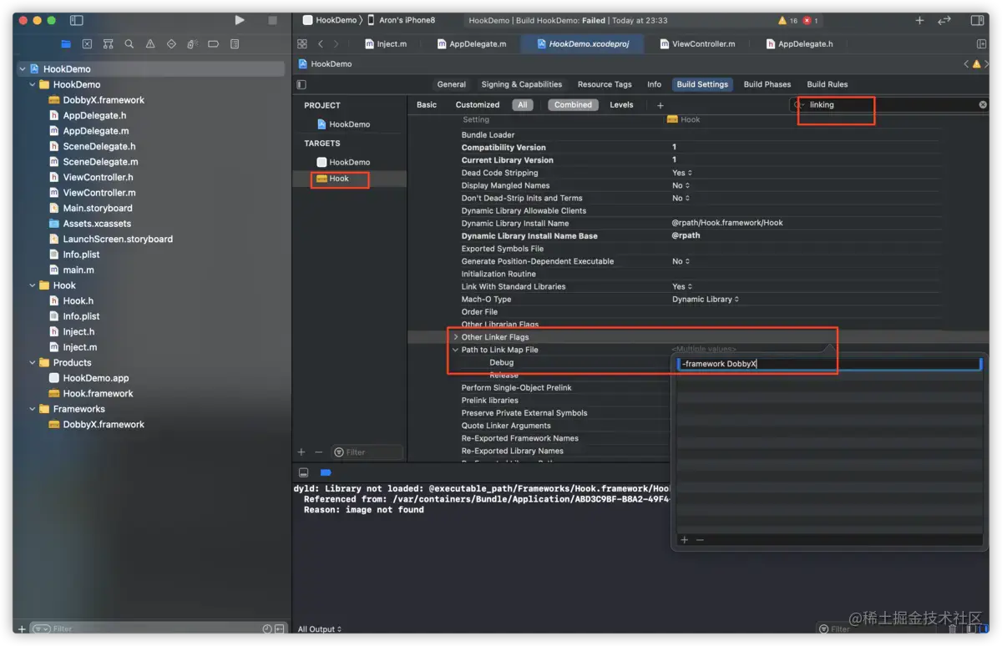Select the Hook target

click(340, 179)
